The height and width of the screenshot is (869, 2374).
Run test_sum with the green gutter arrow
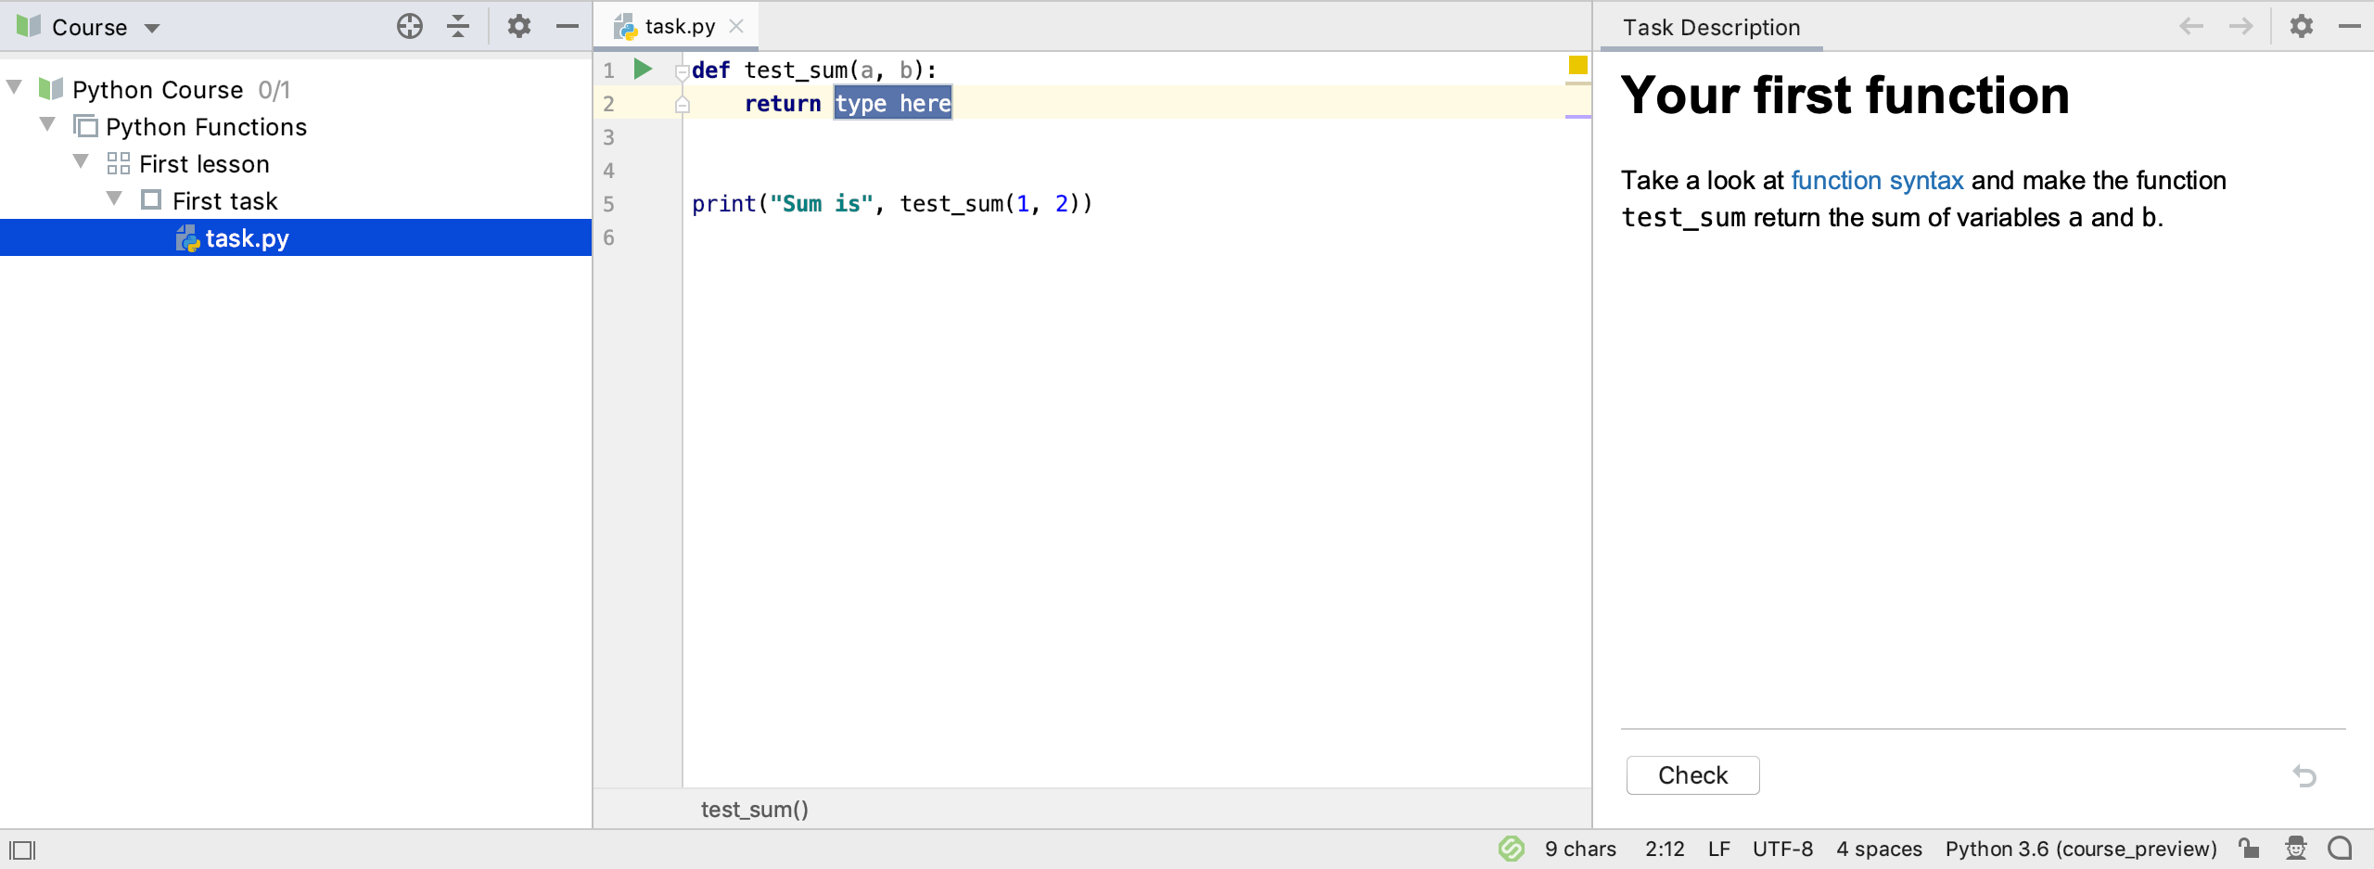pos(643,70)
